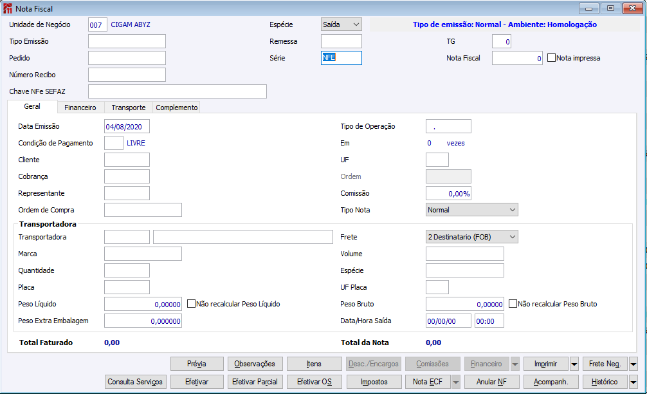
Task: Click the Volume input field
Action: pyautogui.click(x=464, y=254)
